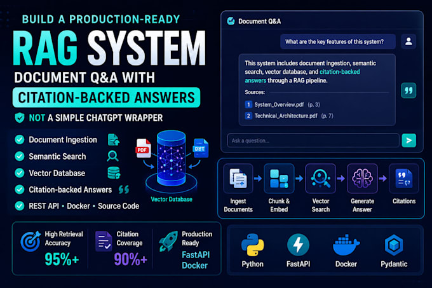This screenshot has width=432, height=288.
Task: Click the rocket icon for Production Ready
Action: point(168,241)
